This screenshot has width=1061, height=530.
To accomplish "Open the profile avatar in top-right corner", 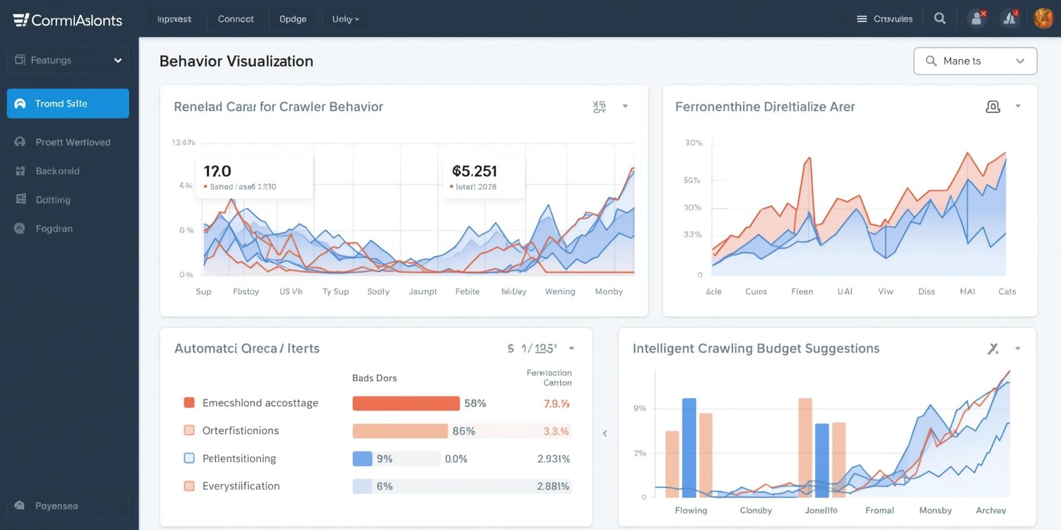I will (1043, 19).
